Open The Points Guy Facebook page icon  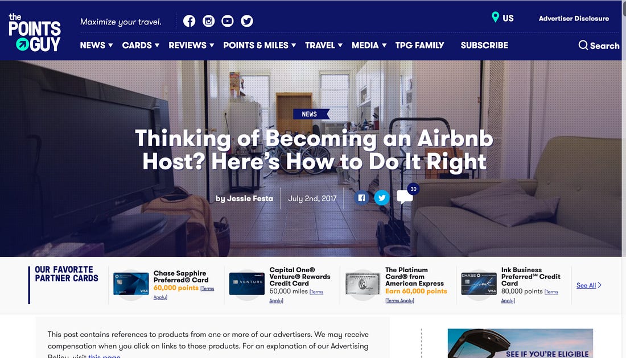pyautogui.click(x=190, y=20)
